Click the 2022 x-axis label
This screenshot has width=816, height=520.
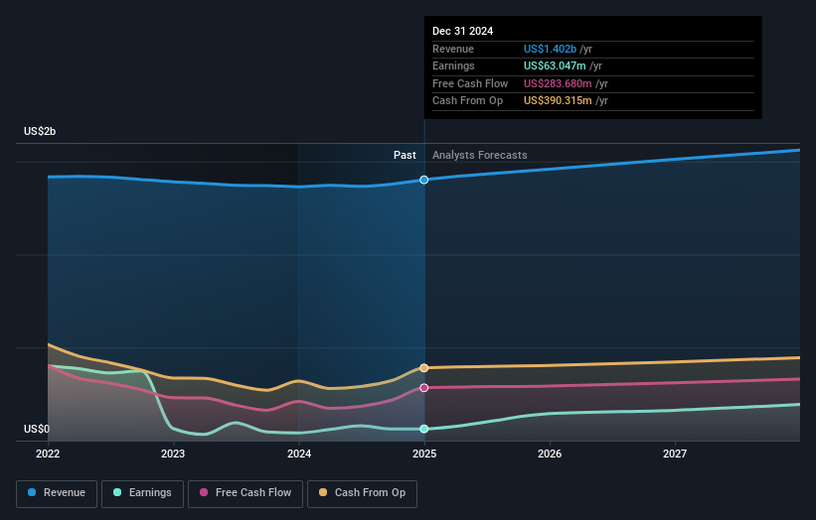click(48, 454)
